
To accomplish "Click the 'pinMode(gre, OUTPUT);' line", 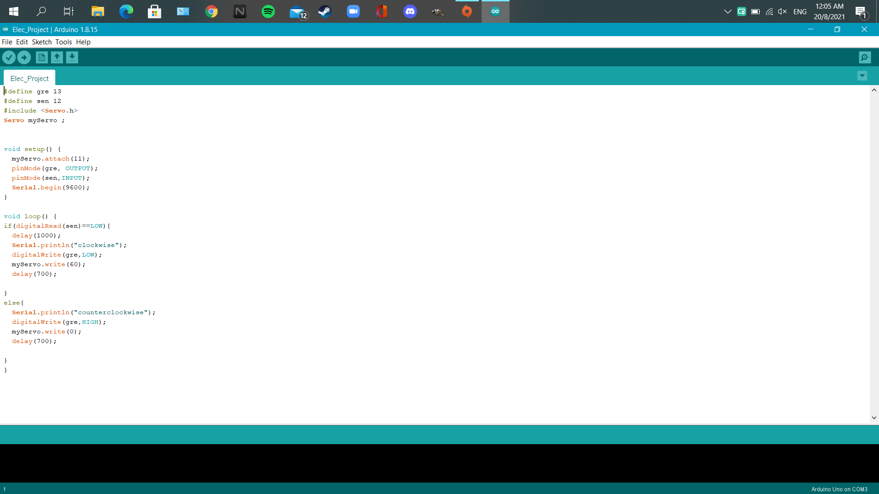I will 54,168.
